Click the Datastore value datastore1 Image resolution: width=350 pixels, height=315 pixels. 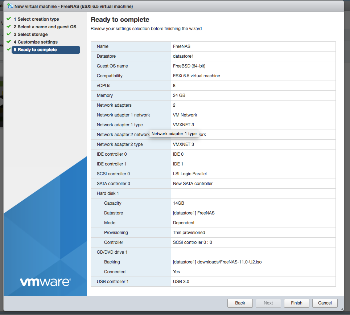(183, 56)
